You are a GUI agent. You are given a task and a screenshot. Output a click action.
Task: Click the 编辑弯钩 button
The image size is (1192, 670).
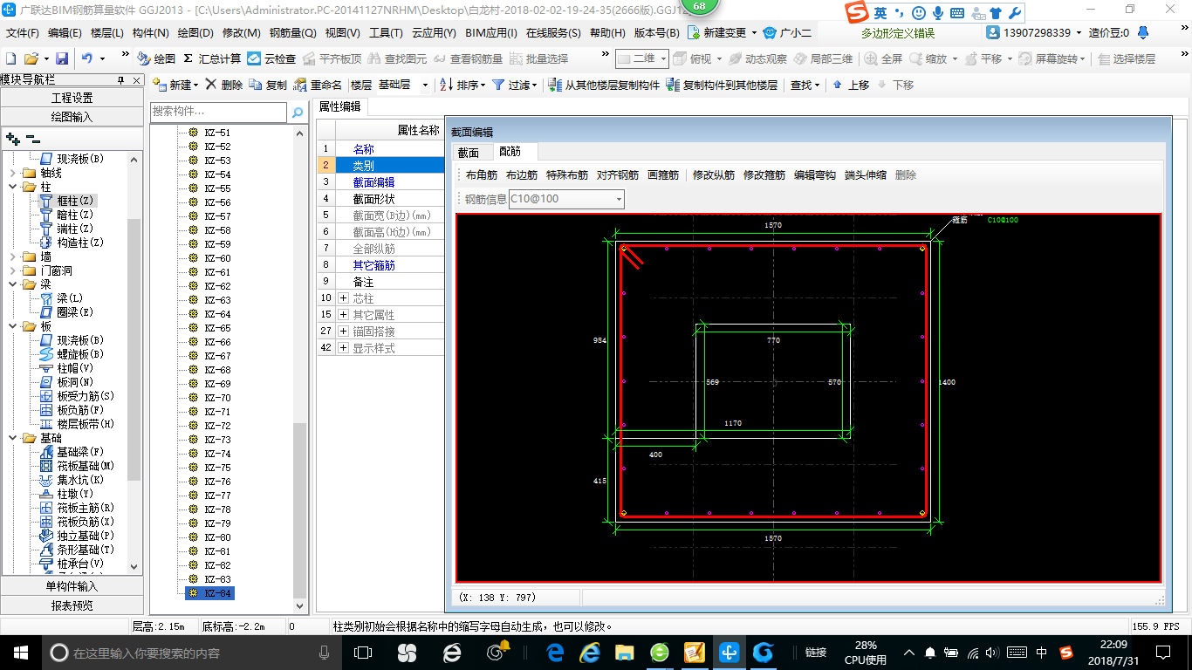tap(815, 175)
